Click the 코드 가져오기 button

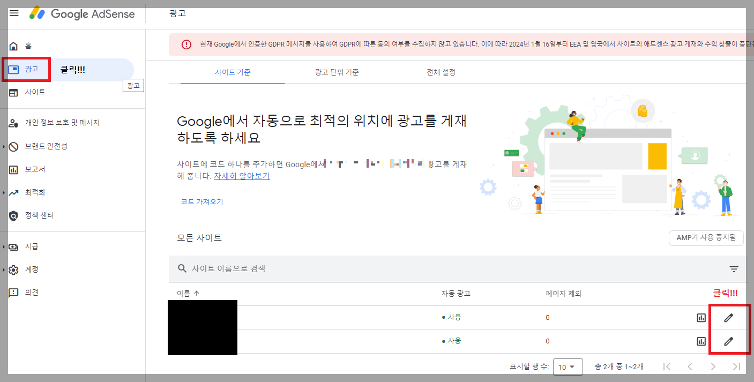click(202, 201)
